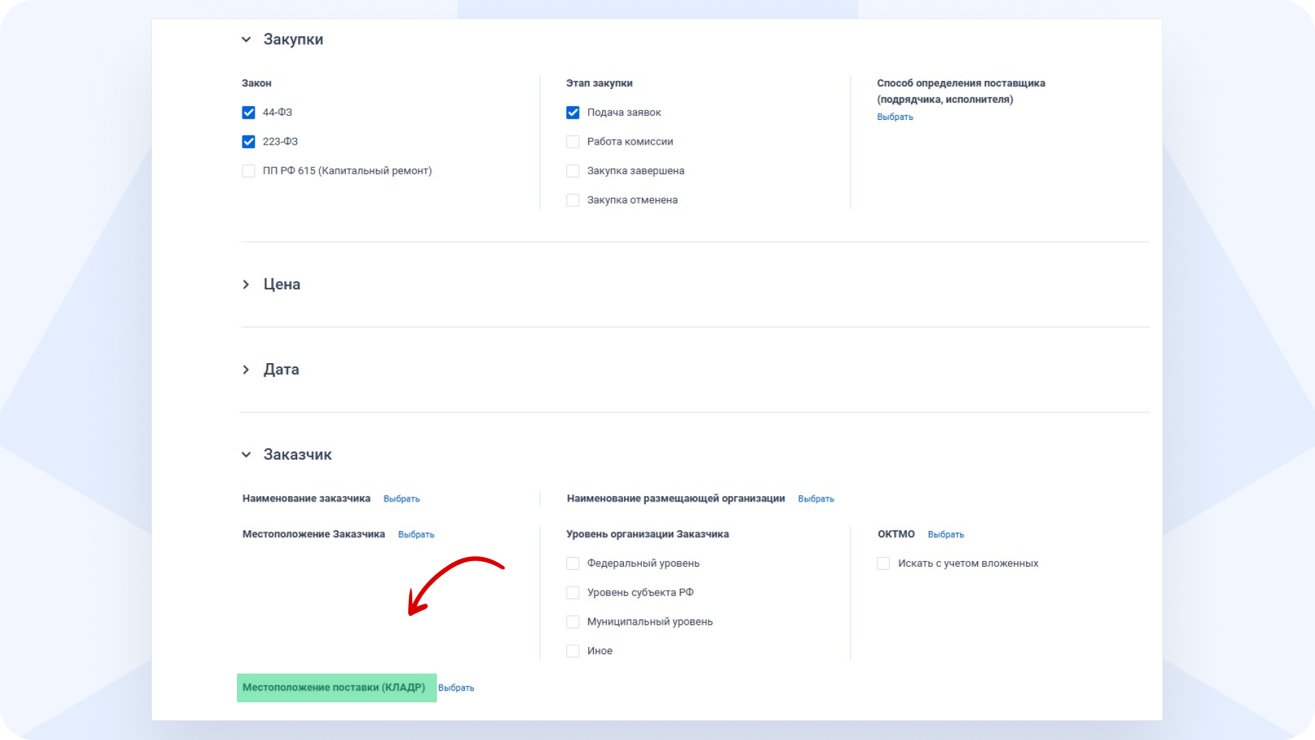Expand the Цена section chevron

(x=246, y=284)
